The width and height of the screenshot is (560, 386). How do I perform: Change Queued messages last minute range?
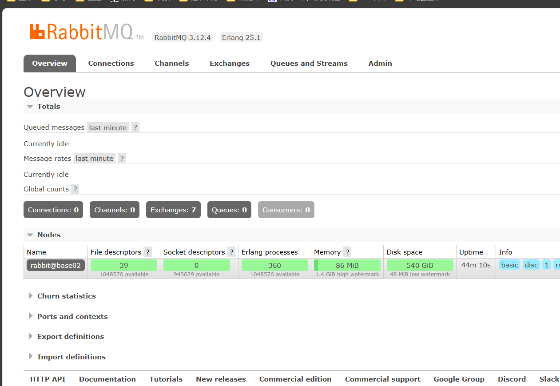[108, 127]
